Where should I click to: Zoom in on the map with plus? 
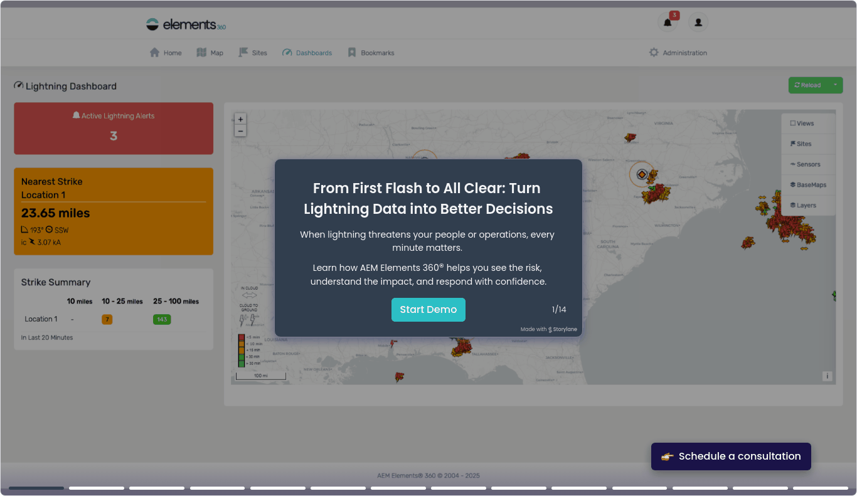tap(240, 119)
